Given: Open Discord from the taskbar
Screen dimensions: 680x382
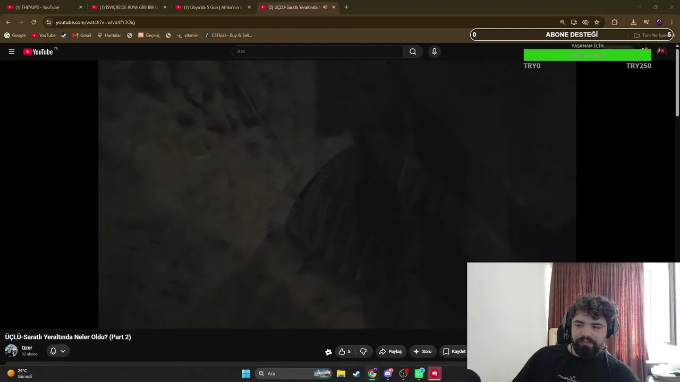Looking at the screenshot, I should pos(388,374).
